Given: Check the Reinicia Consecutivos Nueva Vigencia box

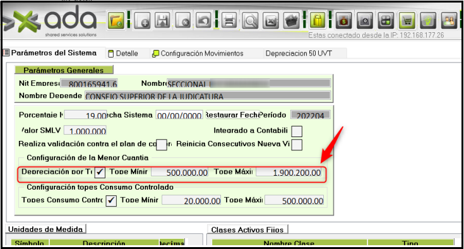Looking at the screenshot, I should (x=297, y=145).
